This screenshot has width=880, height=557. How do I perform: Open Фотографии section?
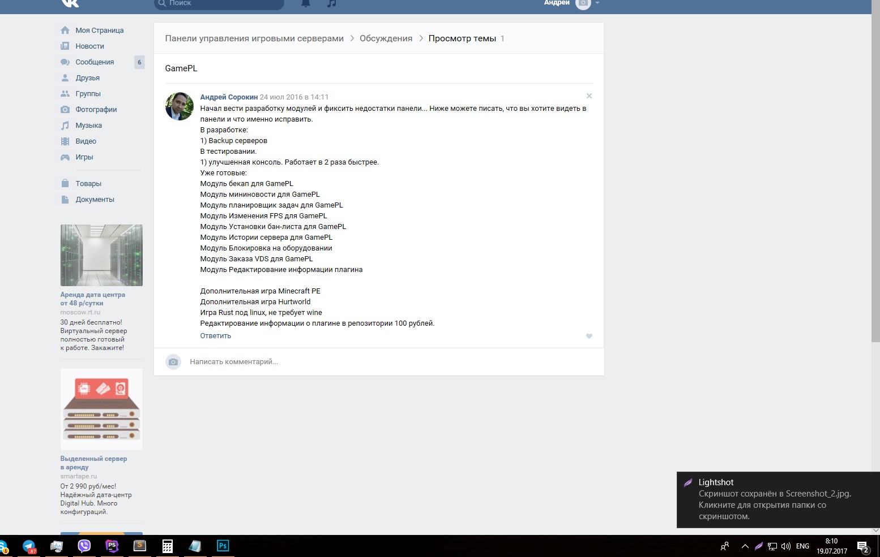tap(96, 110)
